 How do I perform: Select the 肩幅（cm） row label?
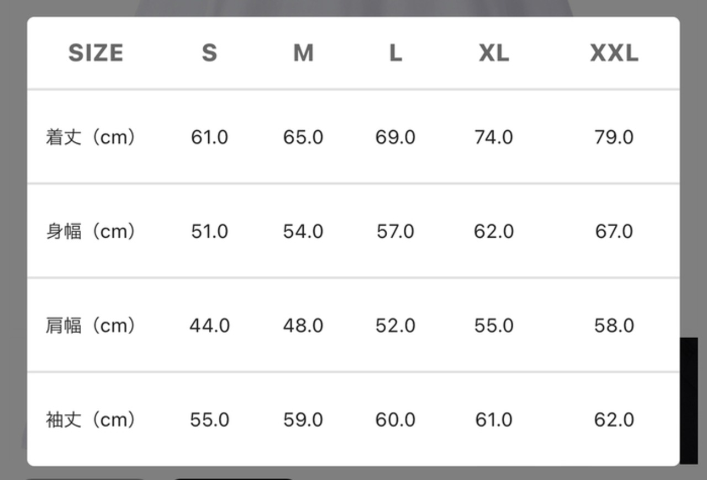91,326
